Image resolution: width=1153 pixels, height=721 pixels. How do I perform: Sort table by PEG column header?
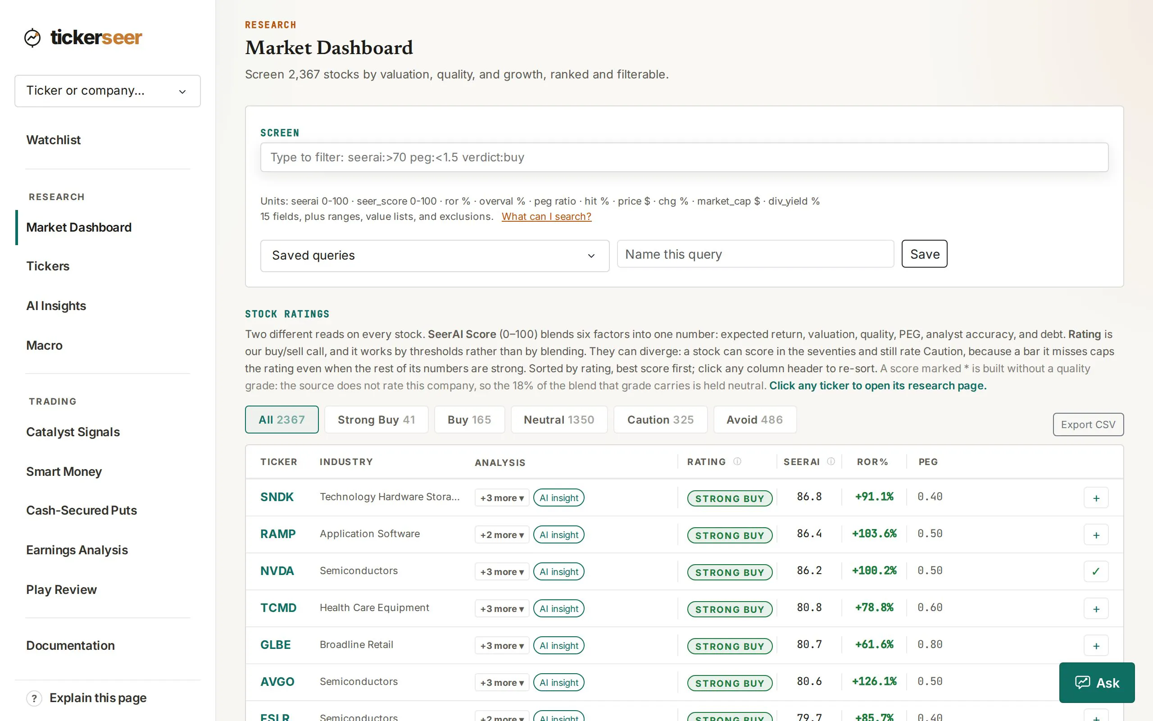click(928, 461)
